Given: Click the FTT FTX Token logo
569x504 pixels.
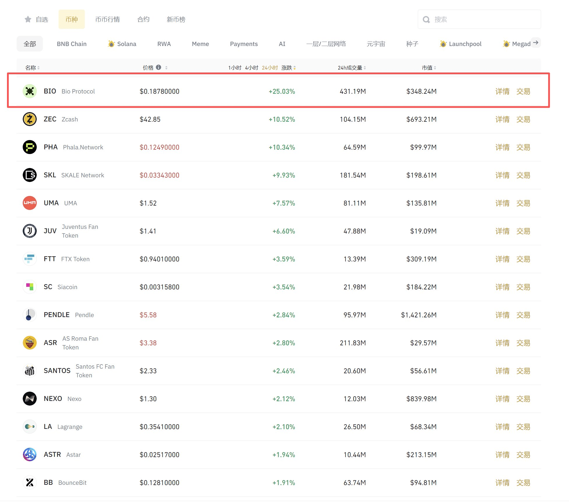Looking at the screenshot, I should pyautogui.click(x=30, y=259).
